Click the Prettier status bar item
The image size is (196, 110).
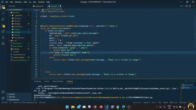[x=183, y=103]
